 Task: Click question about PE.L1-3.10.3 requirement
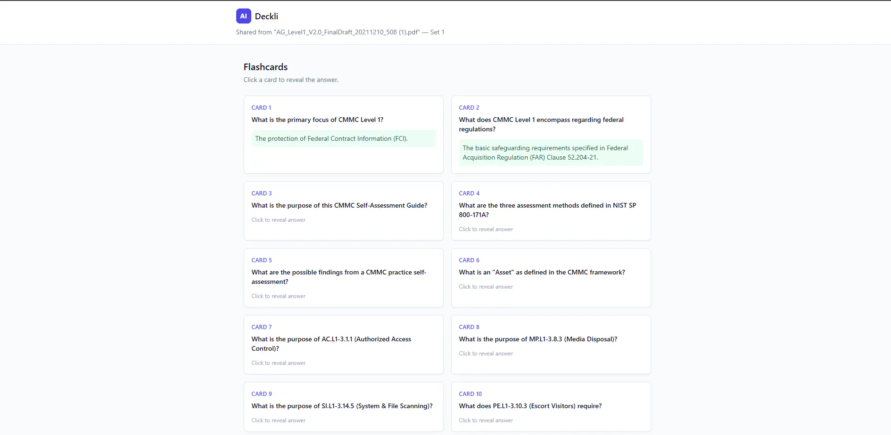point(530,406)
